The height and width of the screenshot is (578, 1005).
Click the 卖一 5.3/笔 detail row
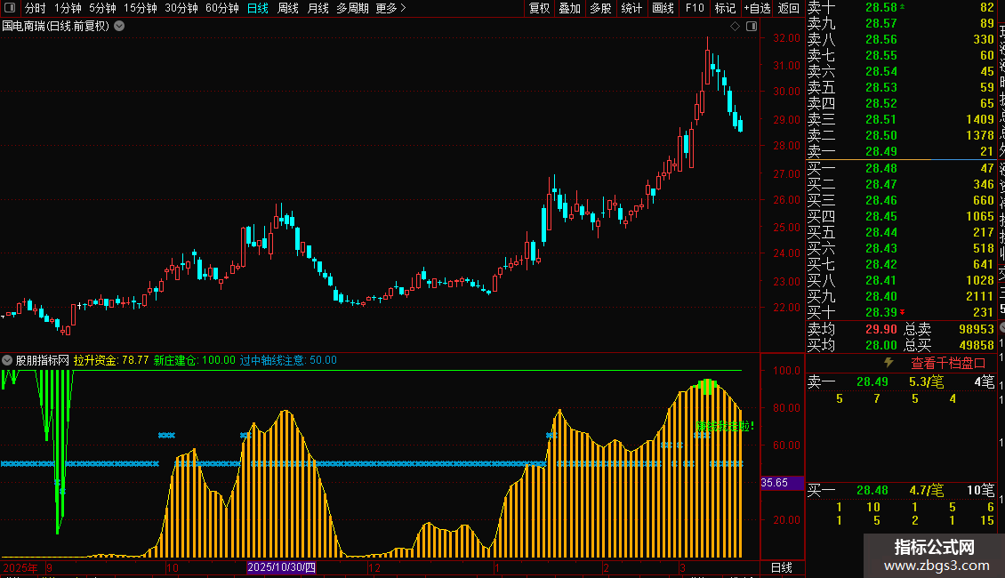[x=901, y=381]
